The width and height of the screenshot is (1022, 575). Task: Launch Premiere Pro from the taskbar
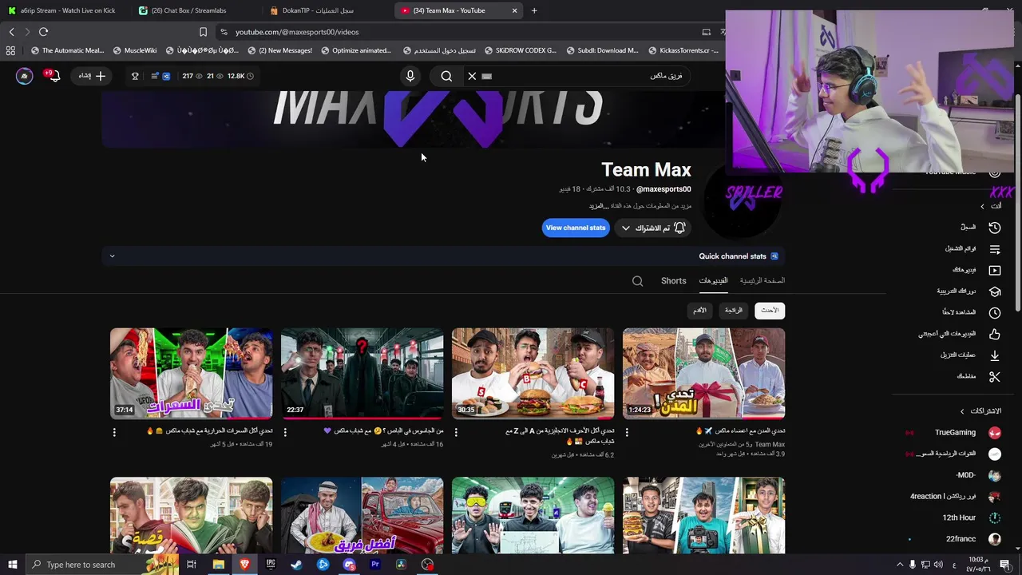click(x=374, y=565)
